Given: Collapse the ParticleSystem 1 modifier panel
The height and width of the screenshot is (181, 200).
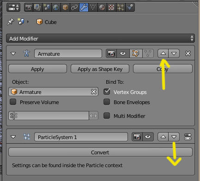Looking at the screenshot, I should (13, 137).
